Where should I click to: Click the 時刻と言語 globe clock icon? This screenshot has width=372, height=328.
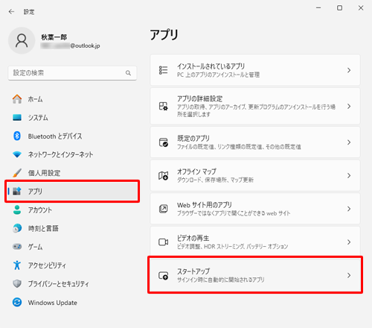[x=17, y=228]
